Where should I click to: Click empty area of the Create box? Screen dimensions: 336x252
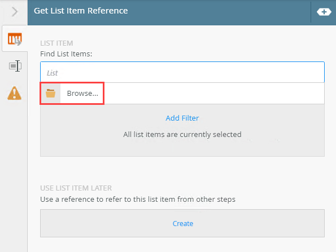(257, 223)
